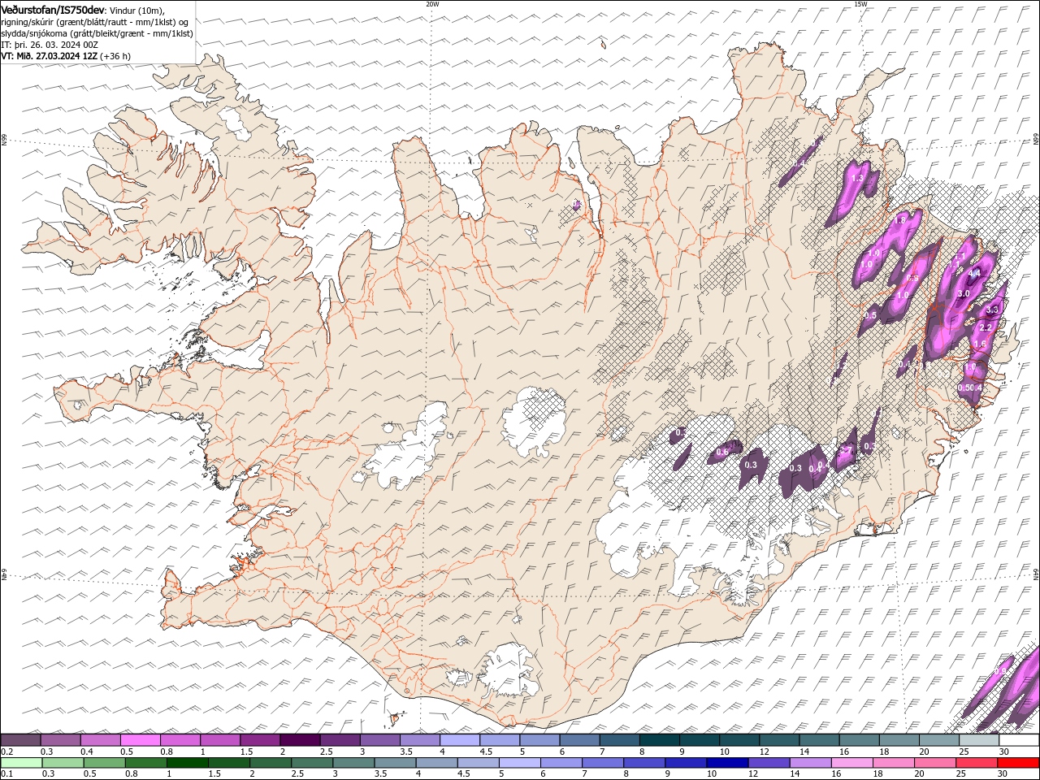The height and width of the screenshot is (780, 1040).
Task: Click the 1.8 snowfall value on the map
Action: point(900,220)
